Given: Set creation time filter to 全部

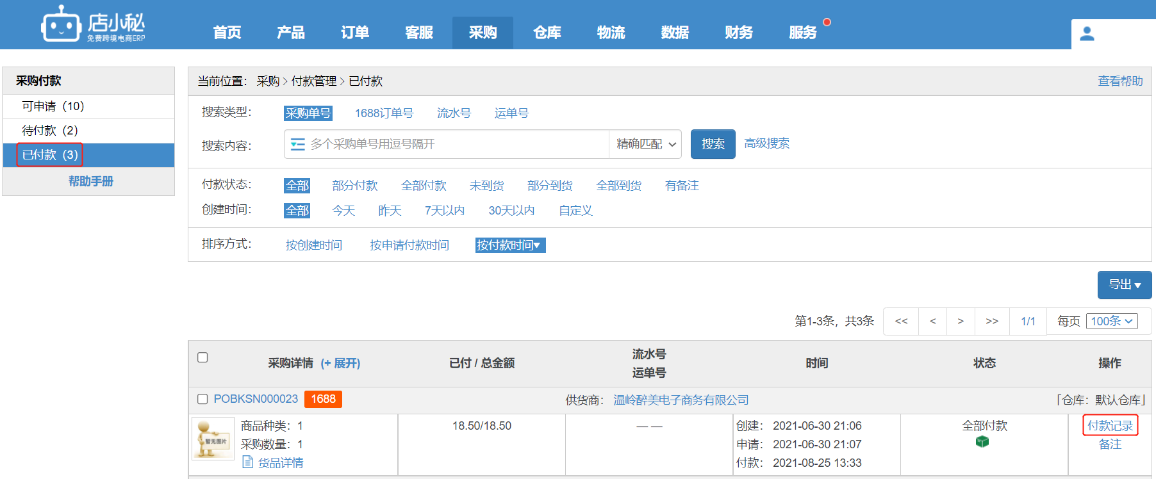Looking at the screenshot, I should (297, 211).
